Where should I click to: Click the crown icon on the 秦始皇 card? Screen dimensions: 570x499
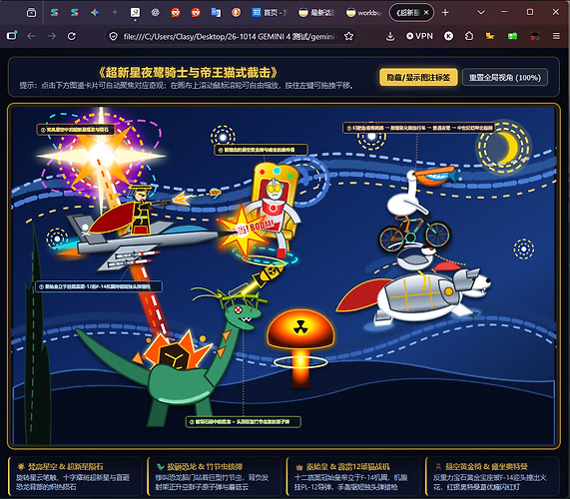coord(299,467)
